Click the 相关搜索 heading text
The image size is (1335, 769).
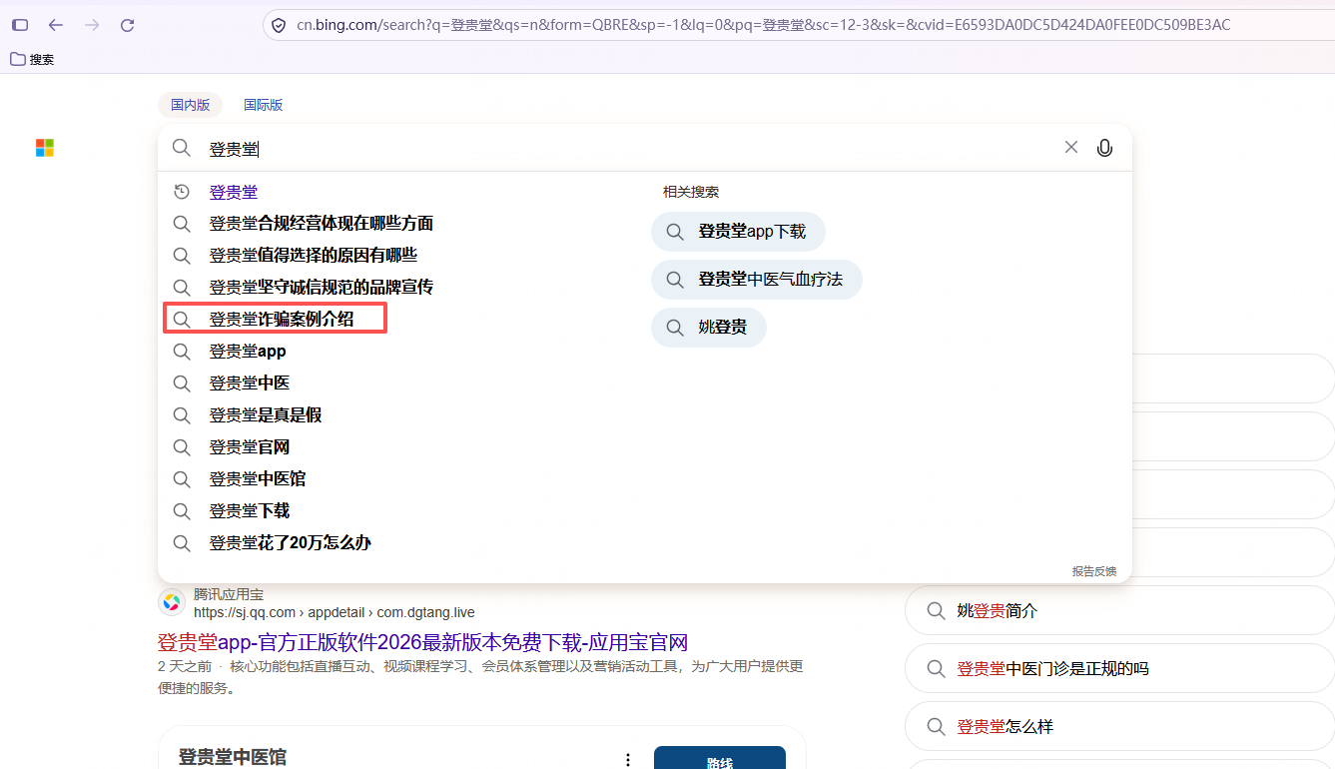tap(691, 192)
